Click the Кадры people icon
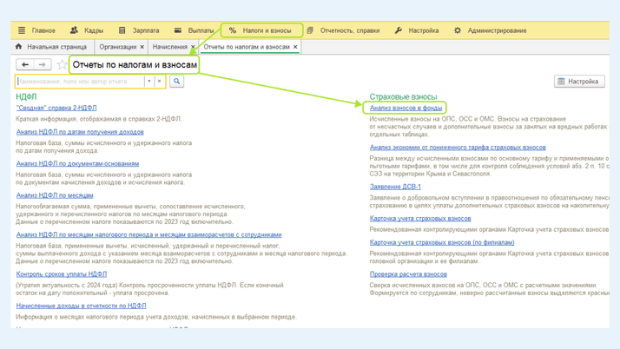The image size is (620, 349). pos(74,30)
